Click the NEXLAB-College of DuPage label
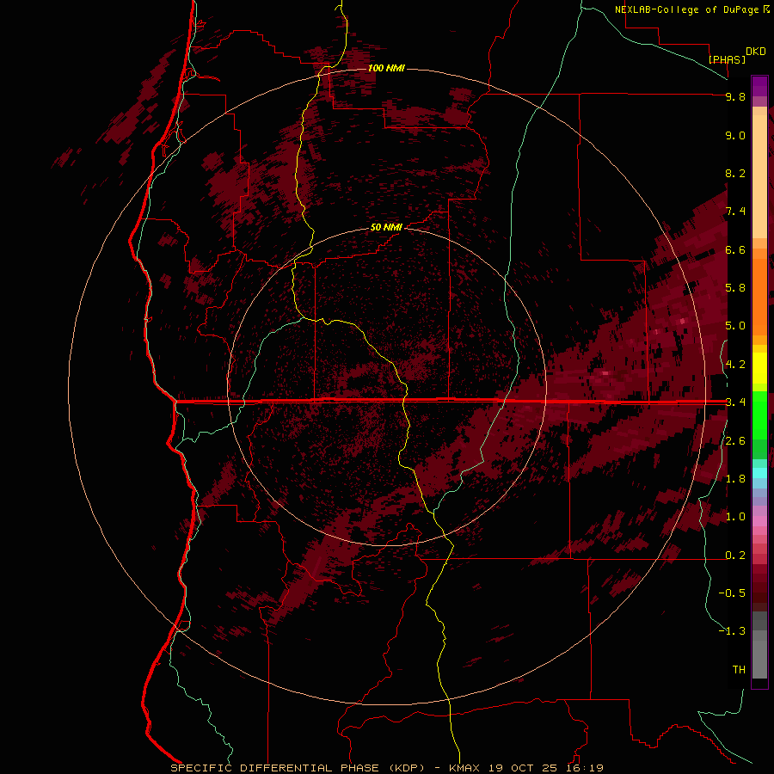 (x=688, y=9)
